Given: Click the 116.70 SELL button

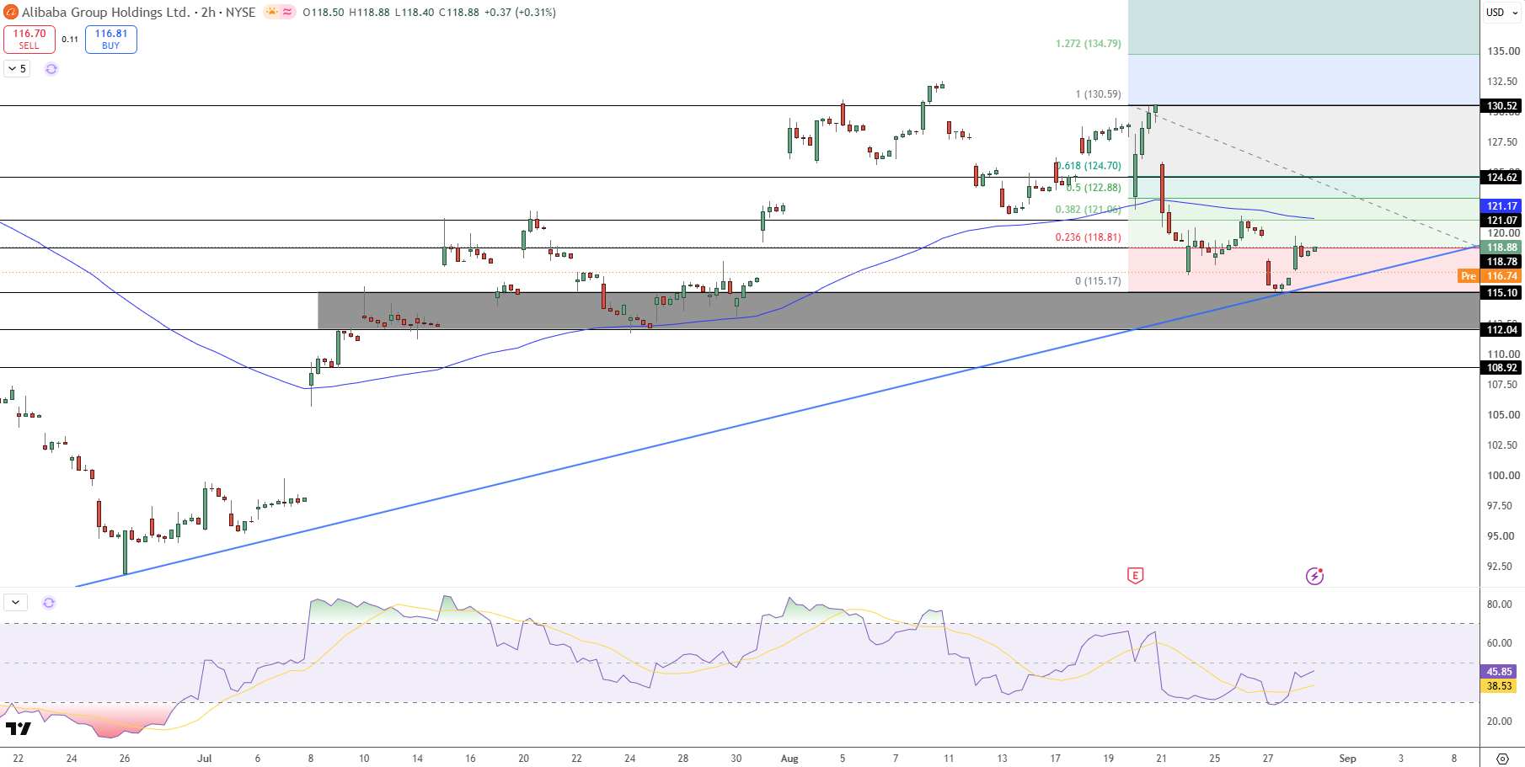Looking at the screenshot, I should (29, 39).
